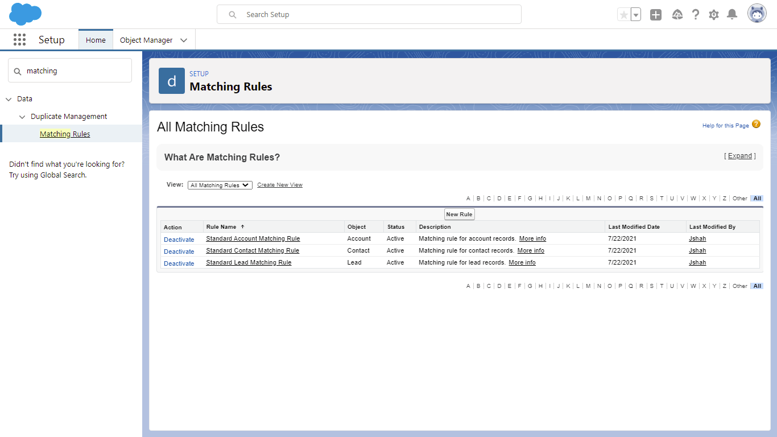Image resolution: width=777 pixels, height=437 pixels.
Task: Click the Matching Rules page header icon
Action: tap(172, 81)
